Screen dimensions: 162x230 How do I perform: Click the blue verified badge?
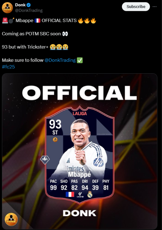(x=29, y=5)
